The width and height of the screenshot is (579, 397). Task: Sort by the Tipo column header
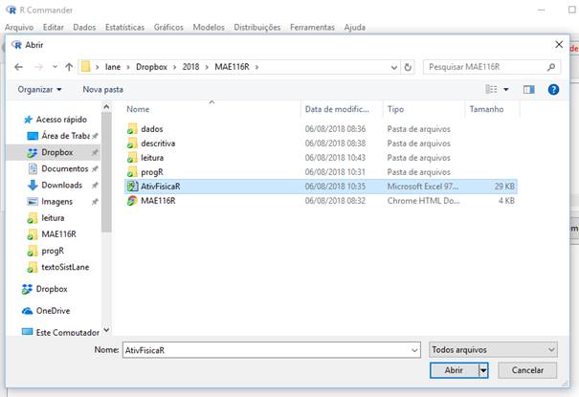click(x=395, y=109)
